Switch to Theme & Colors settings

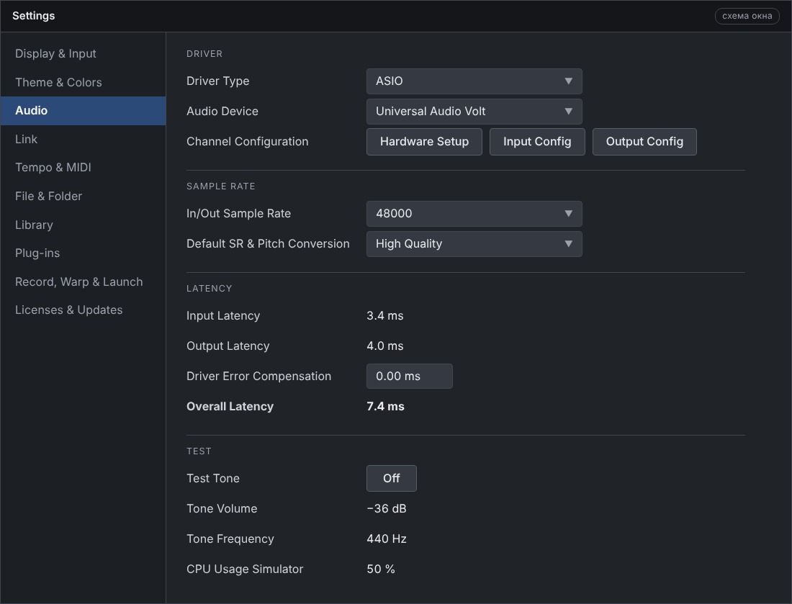[x=83, y=82]
